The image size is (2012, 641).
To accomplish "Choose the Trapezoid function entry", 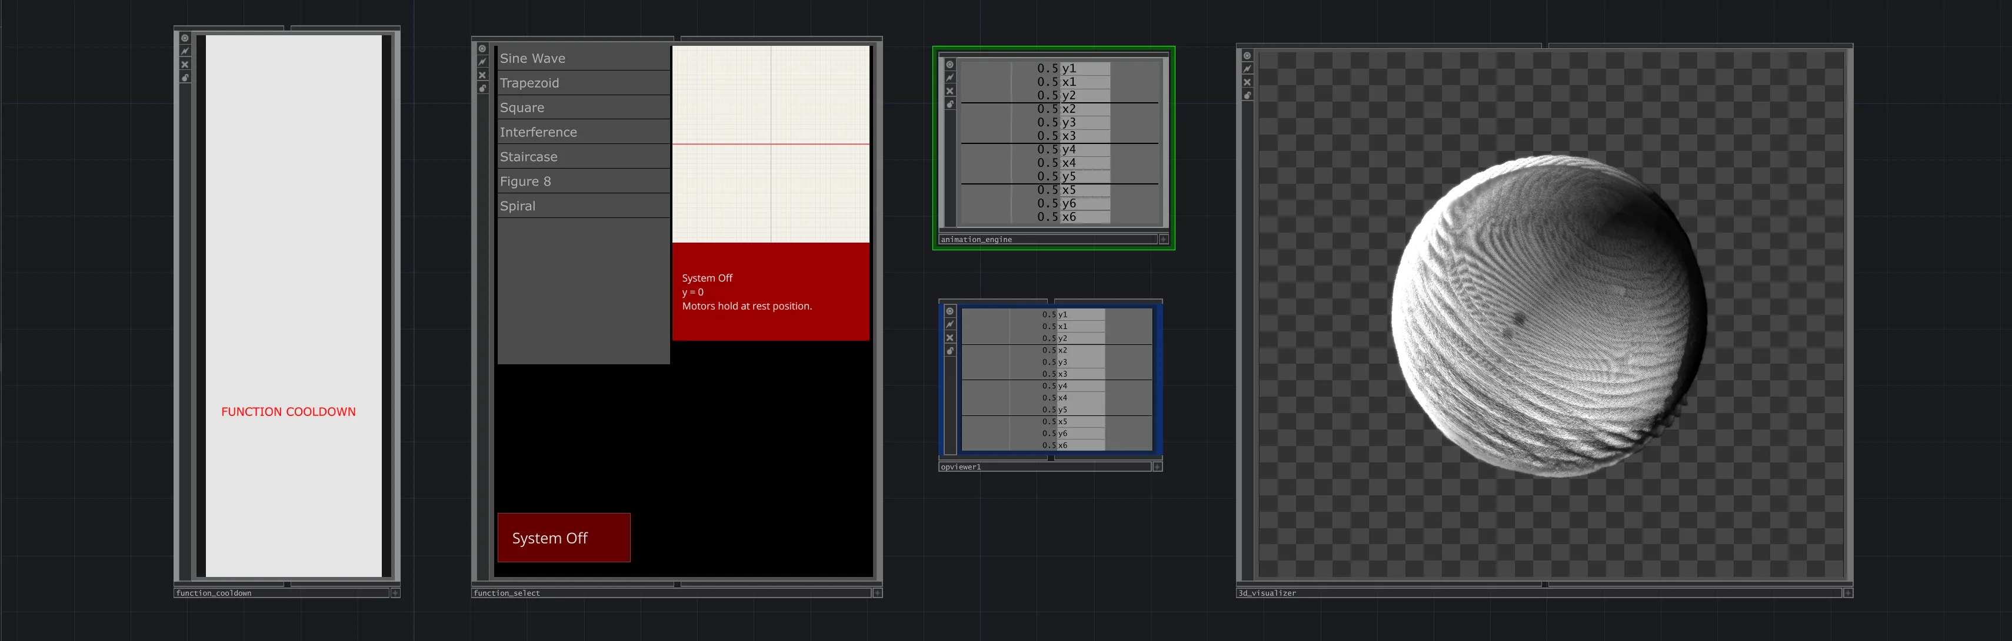I will pyautogui.click(x=582, y=83).
